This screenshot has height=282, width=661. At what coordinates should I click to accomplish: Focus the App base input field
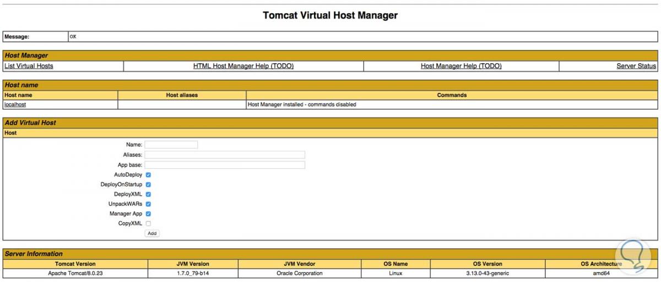coord(225,165)
